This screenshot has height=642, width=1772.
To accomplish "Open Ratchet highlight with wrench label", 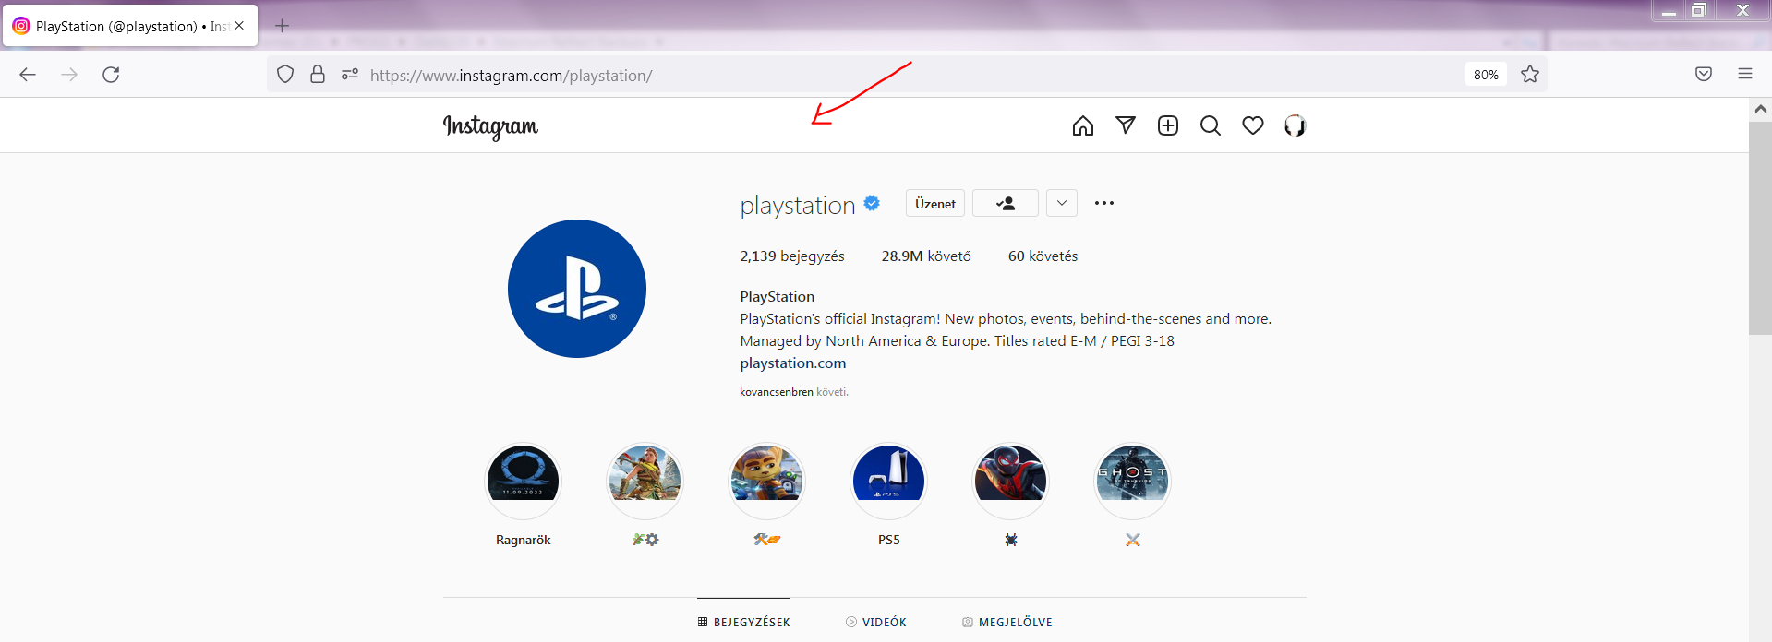I will (x=766, y=481).
